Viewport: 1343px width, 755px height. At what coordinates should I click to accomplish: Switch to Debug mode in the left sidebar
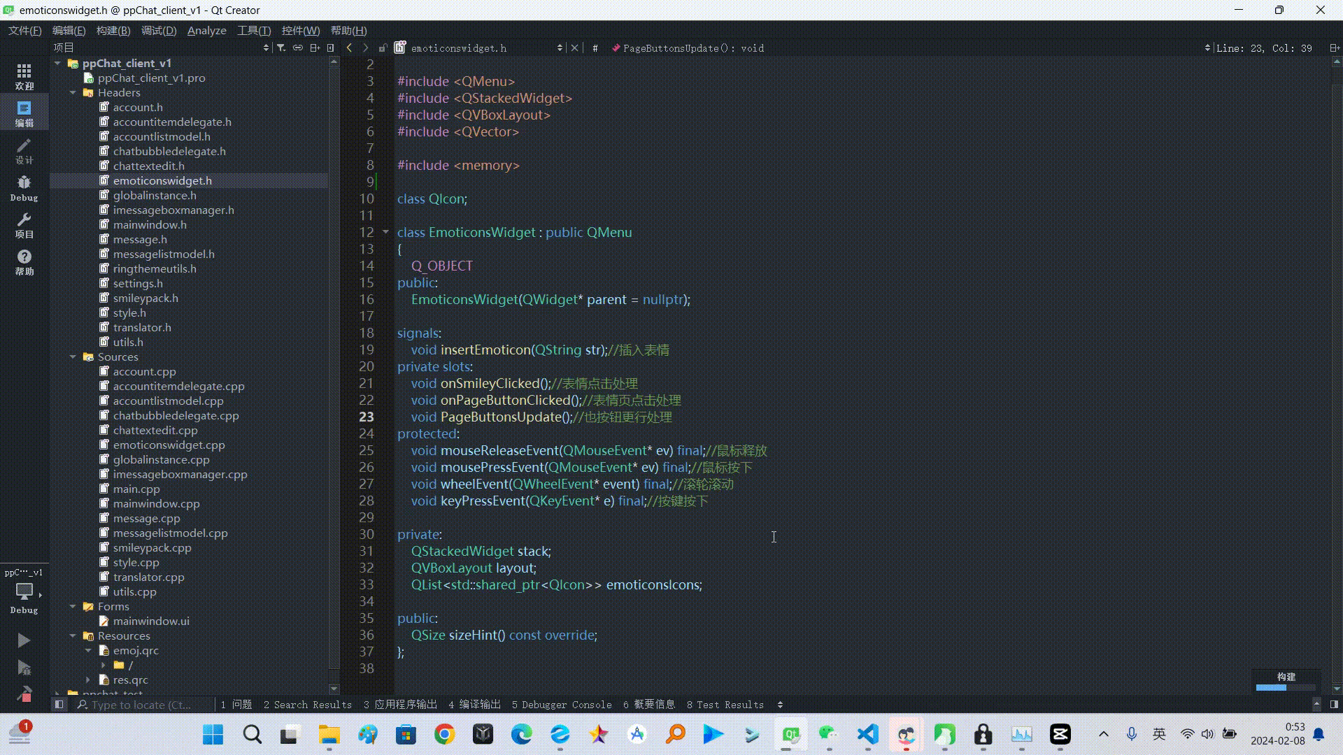click(24, 188)
